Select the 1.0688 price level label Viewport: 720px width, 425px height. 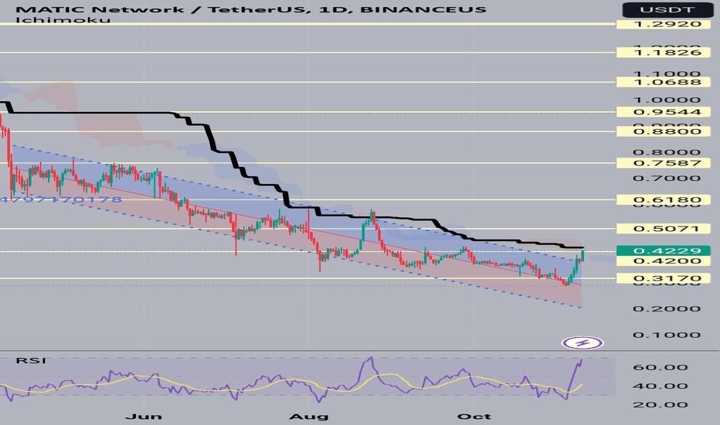tap(663, 82)
